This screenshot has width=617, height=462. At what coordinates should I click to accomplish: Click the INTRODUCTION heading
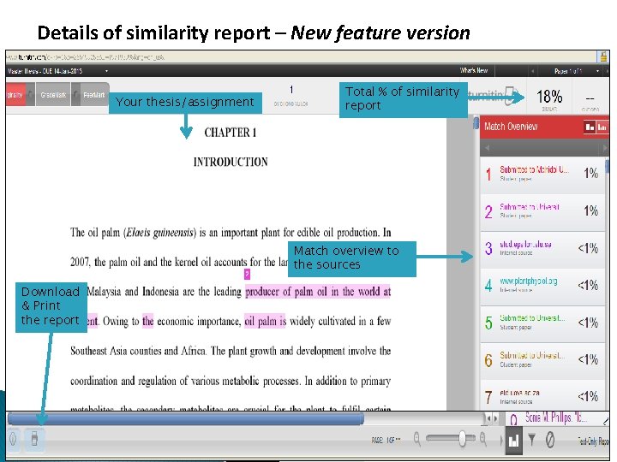[231, 162]
